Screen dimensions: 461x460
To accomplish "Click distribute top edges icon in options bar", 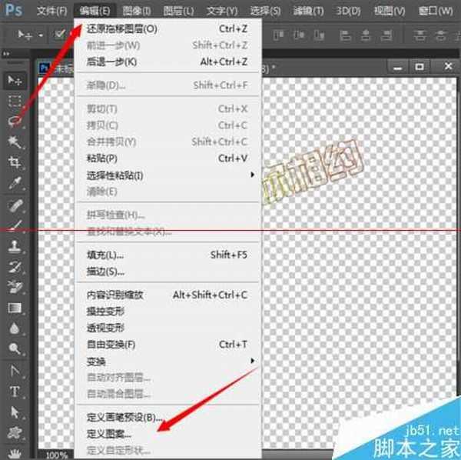I will click(420, 35).
